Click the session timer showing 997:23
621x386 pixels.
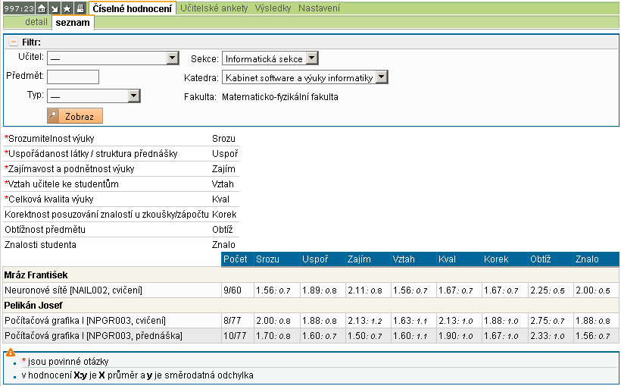tap(18, 8)
